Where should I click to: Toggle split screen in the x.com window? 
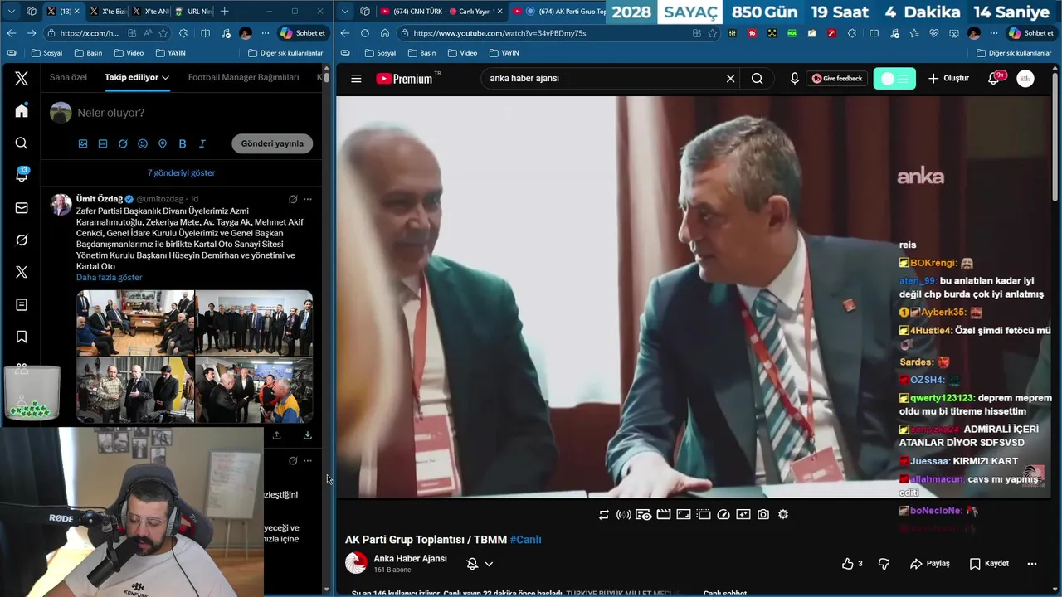(x=205, y=33)
